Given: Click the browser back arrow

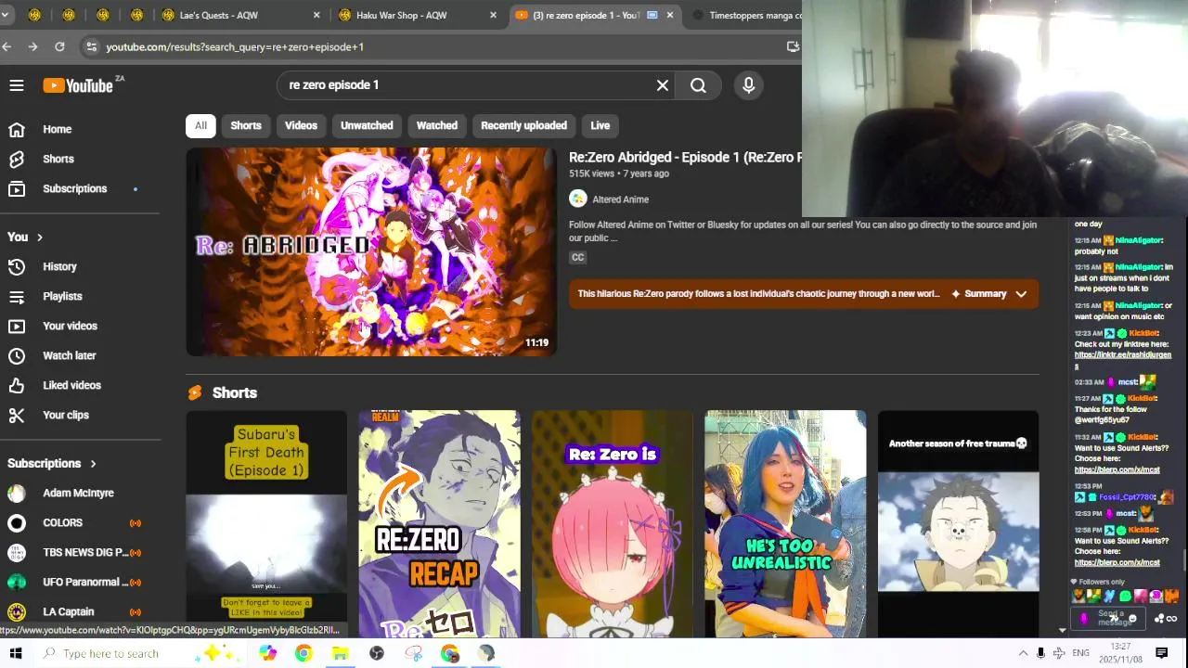Looking at the screenshot, I should coord(6,46).
